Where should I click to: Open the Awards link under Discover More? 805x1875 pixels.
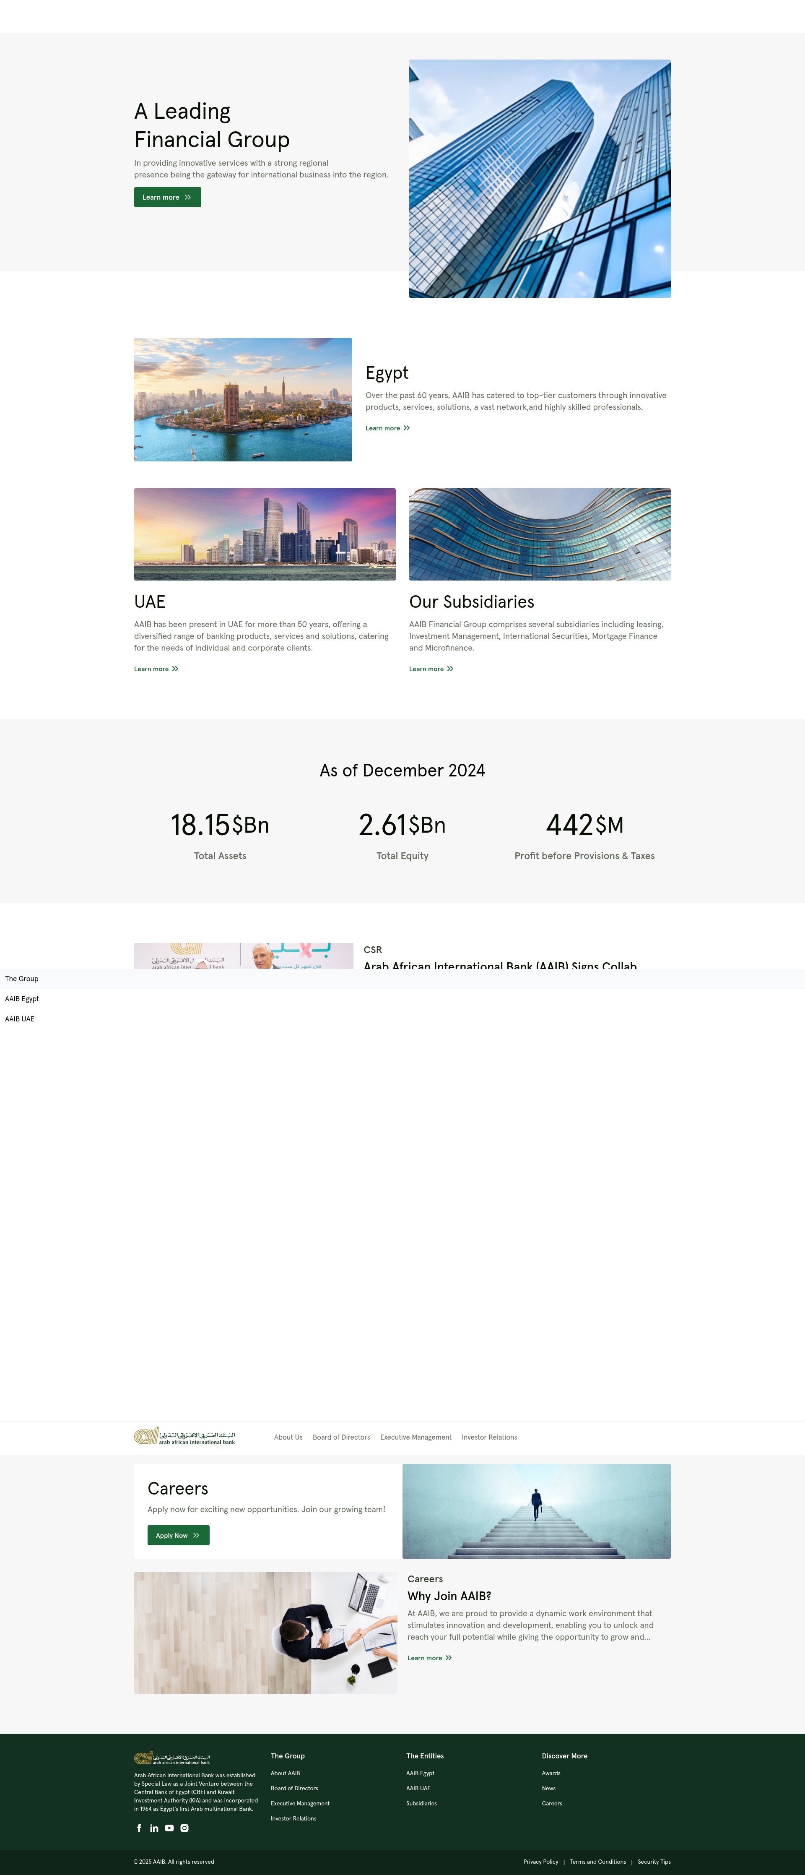[551, 1773]
